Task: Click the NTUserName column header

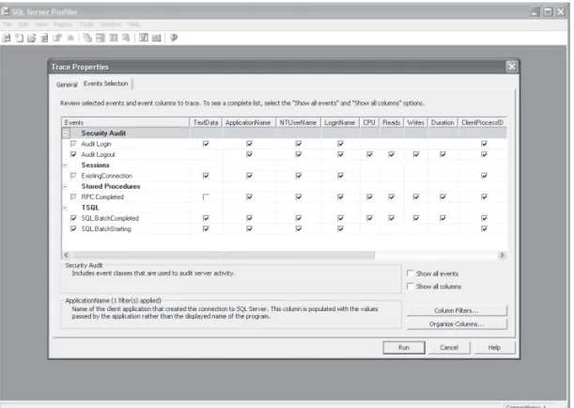Action: (x=298, y=123)
